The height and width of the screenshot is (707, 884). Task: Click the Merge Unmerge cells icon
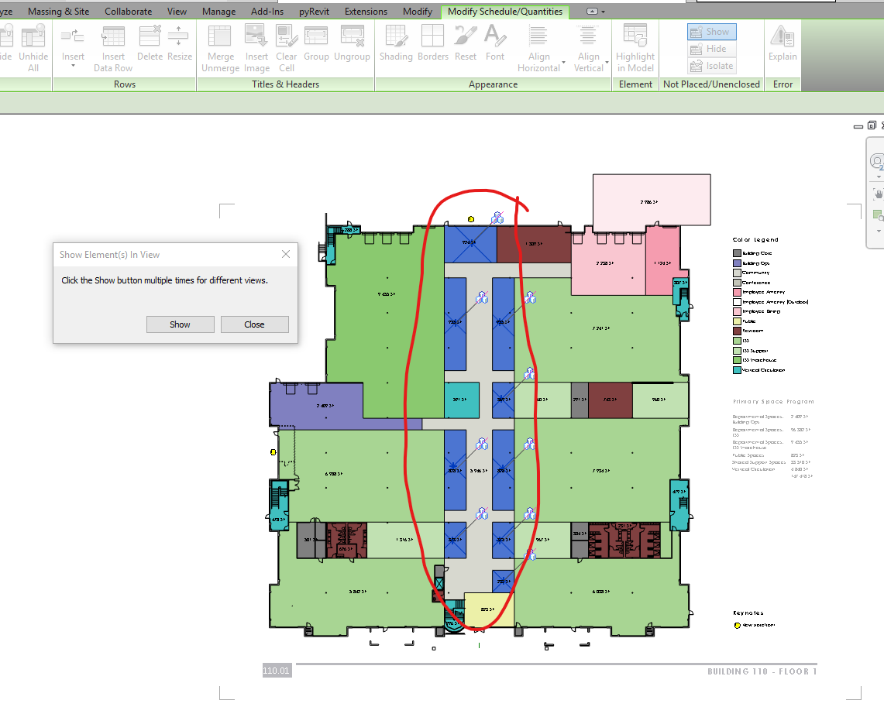(x=220, y=36)
